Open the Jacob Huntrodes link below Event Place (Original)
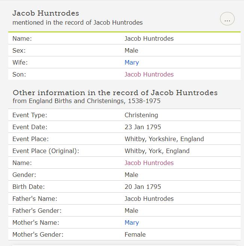Screen dimensions: 244x246 click(x=149, y=163)
